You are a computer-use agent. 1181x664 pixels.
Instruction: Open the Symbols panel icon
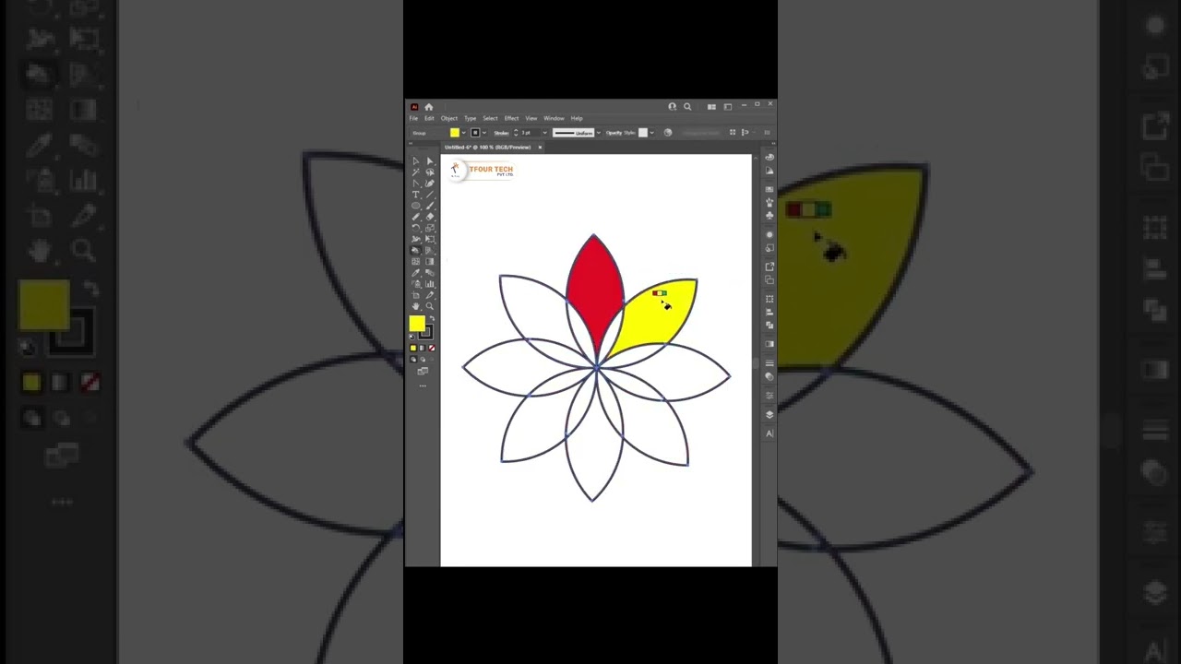769,213
